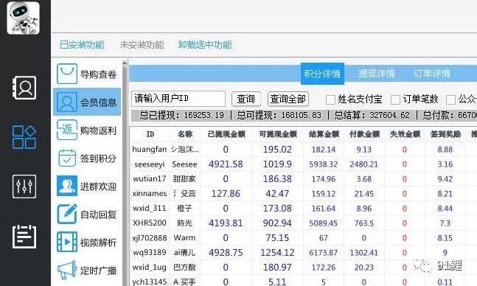Open the 订单详情 tab

432,74
